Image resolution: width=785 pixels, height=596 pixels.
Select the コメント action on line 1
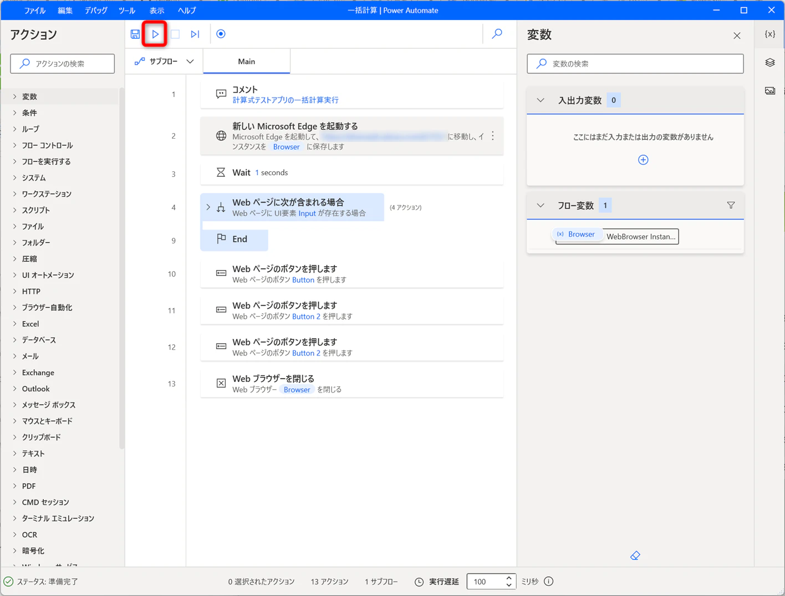pyautogui.click(x=352, y=94)
